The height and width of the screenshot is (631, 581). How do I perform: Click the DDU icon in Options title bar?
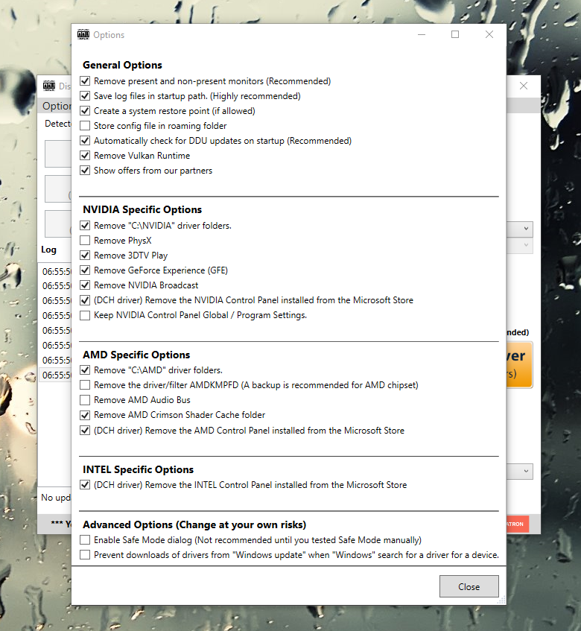[x=83, y=34]
